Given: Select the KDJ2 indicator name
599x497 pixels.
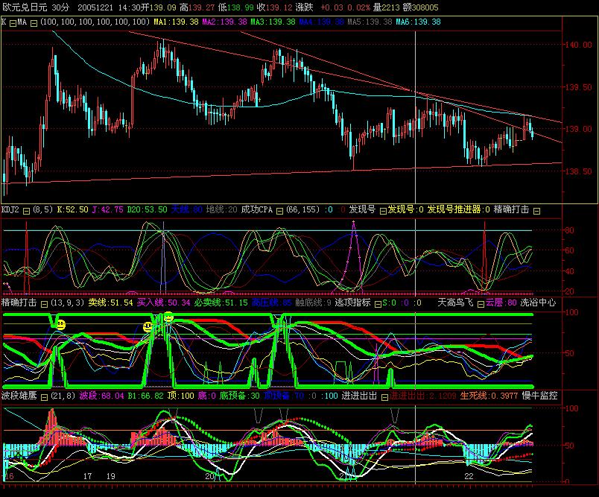Looking at the screenshot, I should [10, 209].
